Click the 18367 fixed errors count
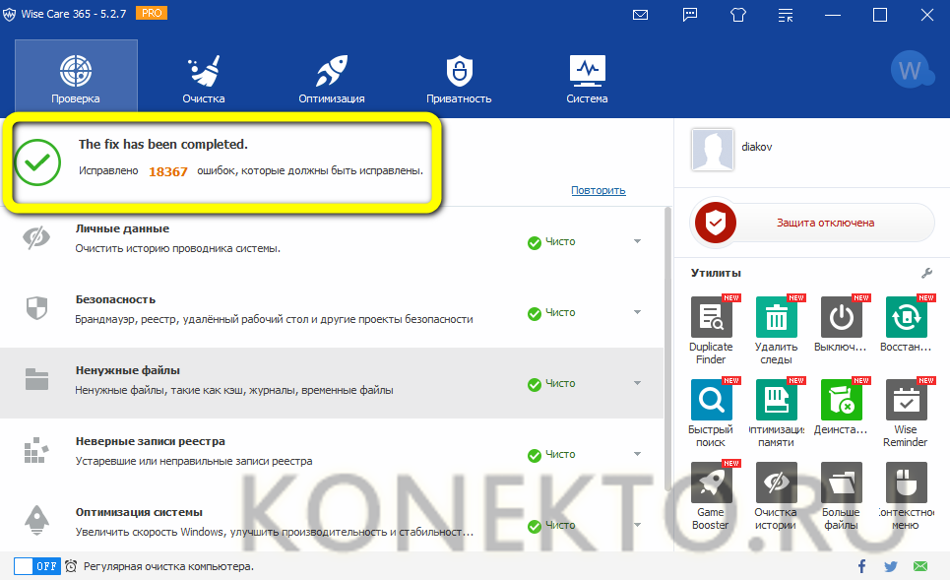Viewport: 950px width, 580px height. point(167,171)
